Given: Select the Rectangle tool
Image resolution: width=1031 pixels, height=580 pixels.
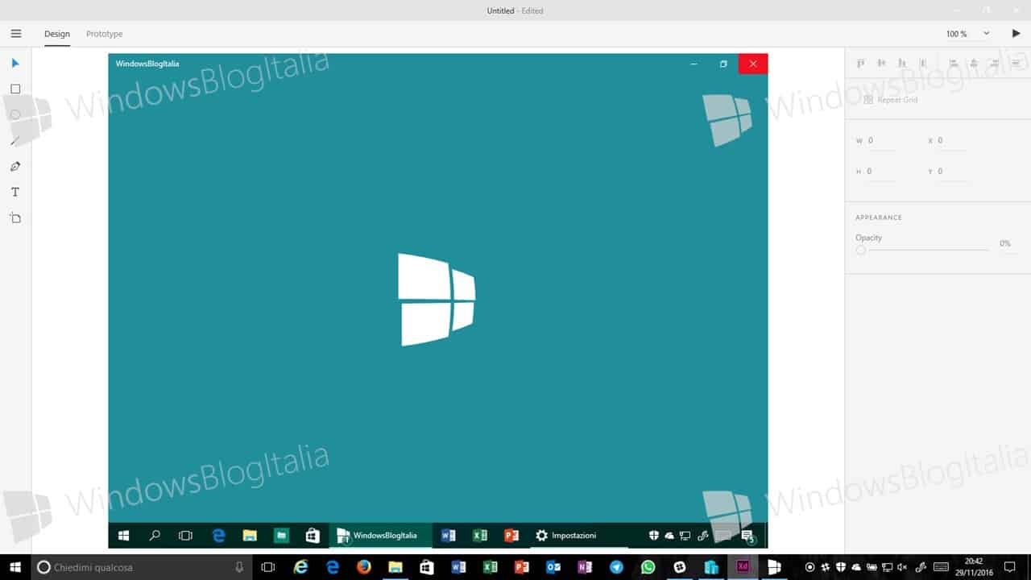Looking at the screenshot, I should pos(15,89).
